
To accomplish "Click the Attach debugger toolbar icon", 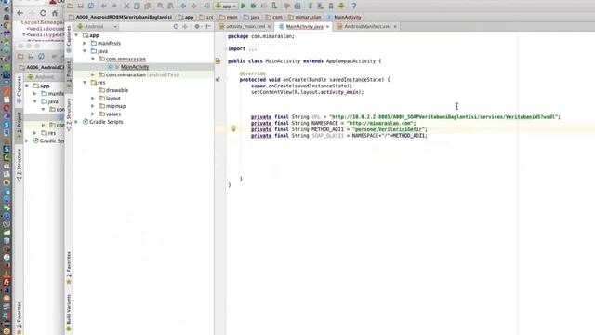I will click(x=274, y=6).
